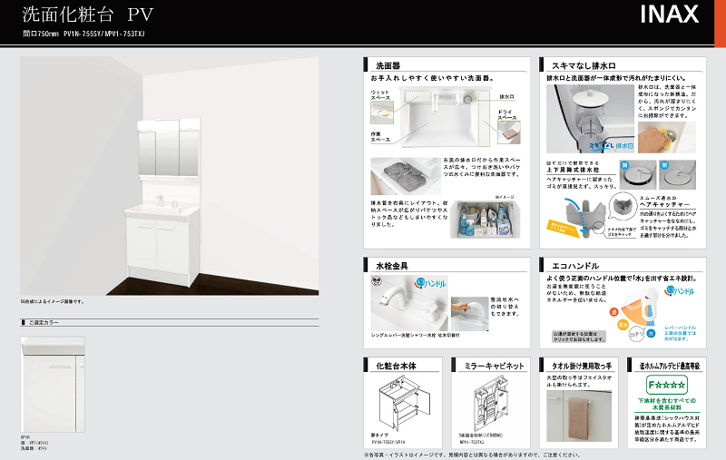The height and width of the screenshot is (460, 726).
Task: Click the 水栓金具 section heading
Action: pos(392,266)
